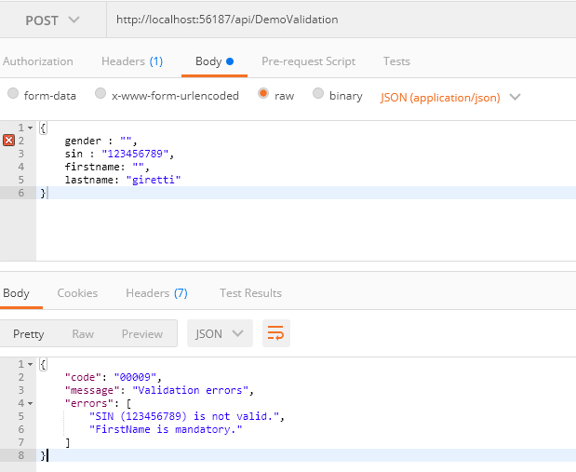Collapse the request JSON at line 1
Screen dimensions: 576x472
pyautogui.click(x=31, y=128)
